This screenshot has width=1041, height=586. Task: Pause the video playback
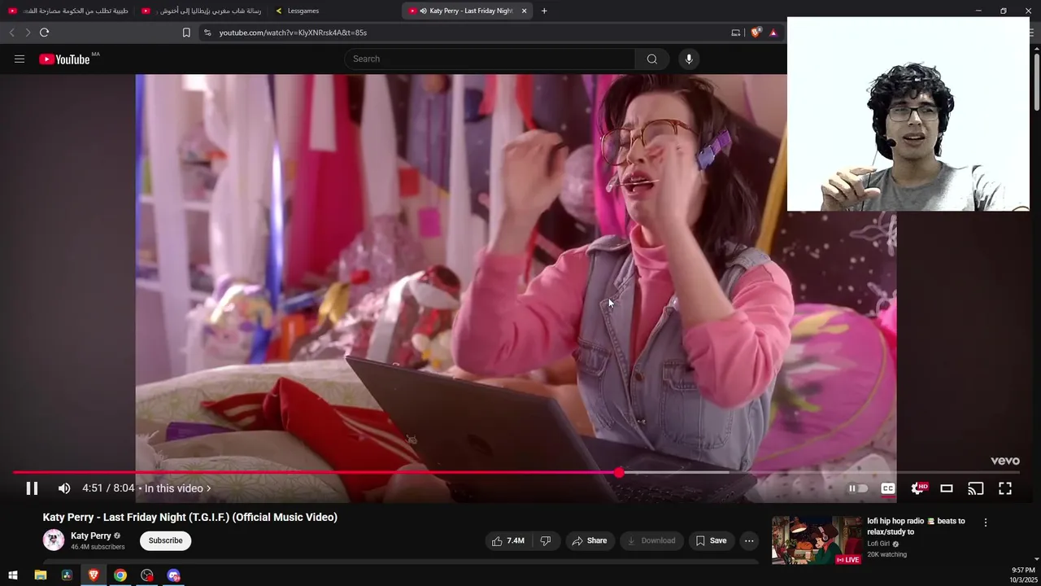tap(32, 488)
